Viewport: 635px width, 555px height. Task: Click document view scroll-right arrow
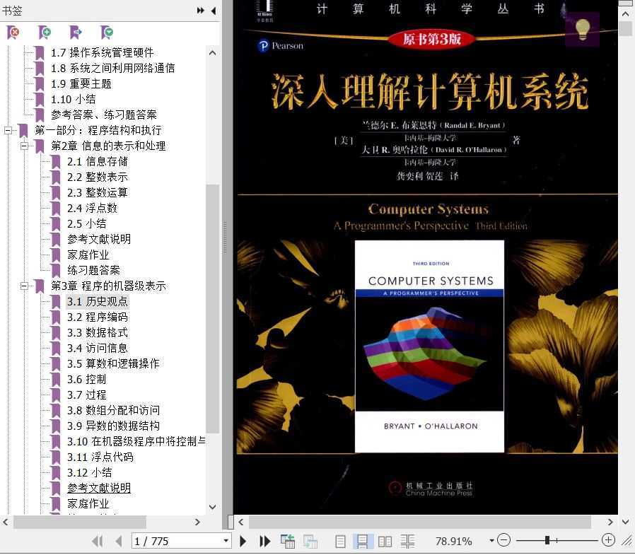click(610, 522)
